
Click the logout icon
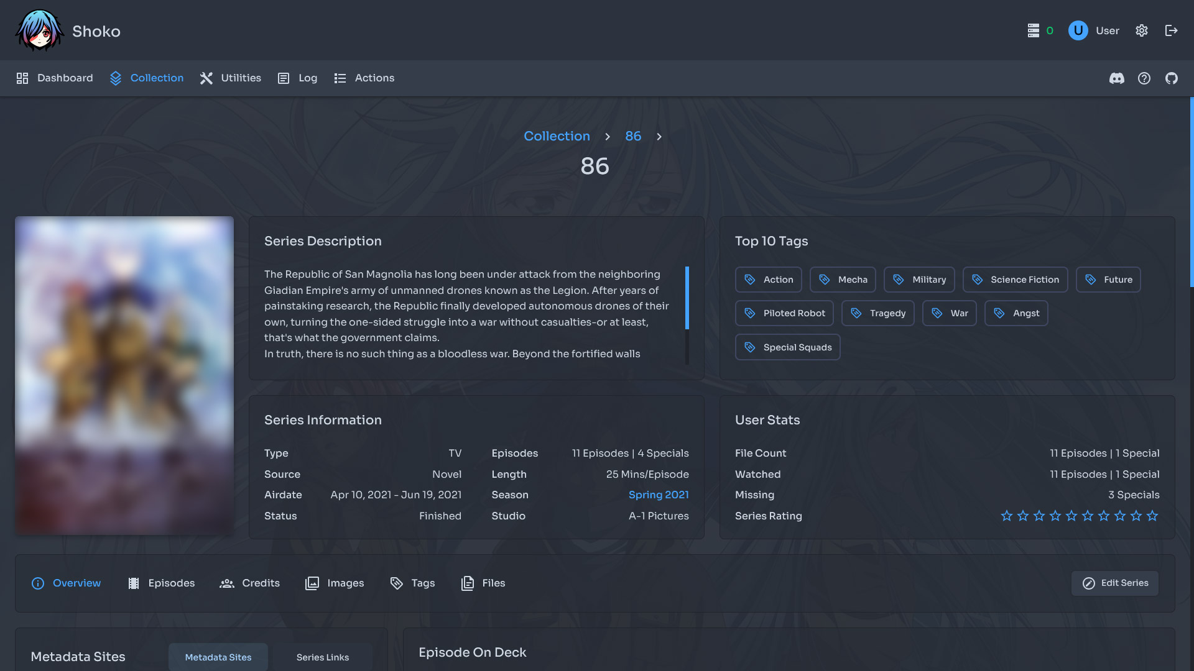(1171, 30)
